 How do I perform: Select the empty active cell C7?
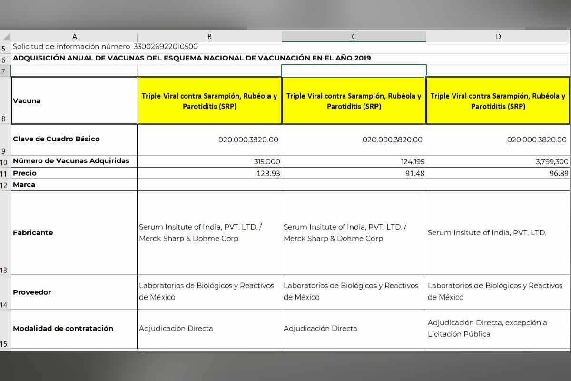[354, 70]
